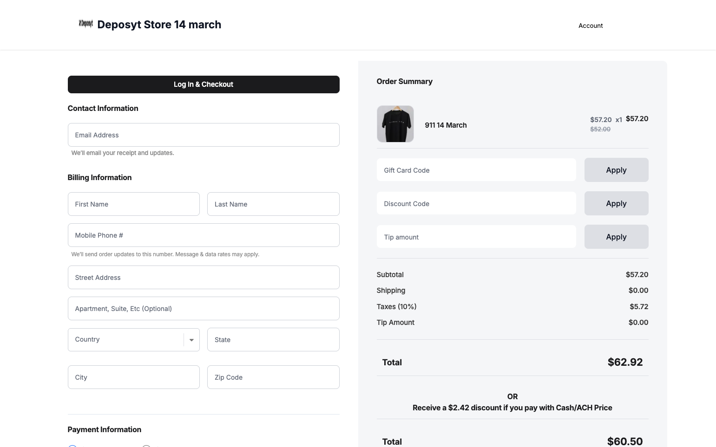
Task: Click the Order Summary heading
Action: pos(405,82)
